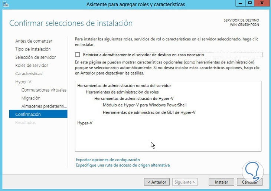Screen dimensions: 271x191
Task: Click the 'Instalar' button
Action: 221,182
